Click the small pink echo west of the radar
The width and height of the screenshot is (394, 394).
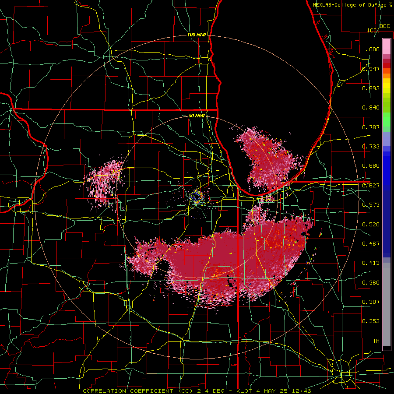[104, 182]
